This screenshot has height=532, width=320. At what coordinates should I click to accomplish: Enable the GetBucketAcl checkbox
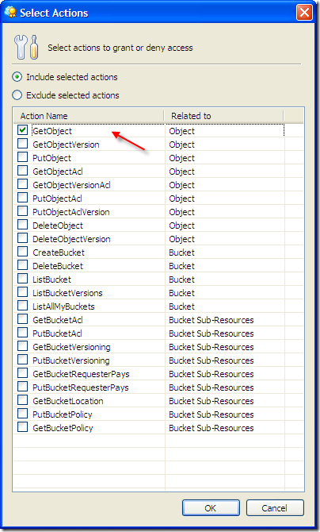[x=23, y=319]
